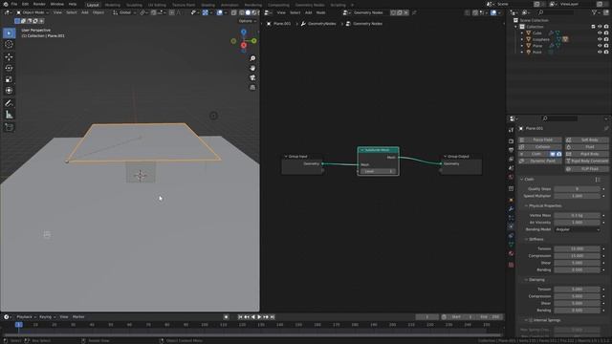Image resolution: width=612 pixels, height=344 pixels.
Task: Toggle solid viewport shading mode
Action: [248, 12]
